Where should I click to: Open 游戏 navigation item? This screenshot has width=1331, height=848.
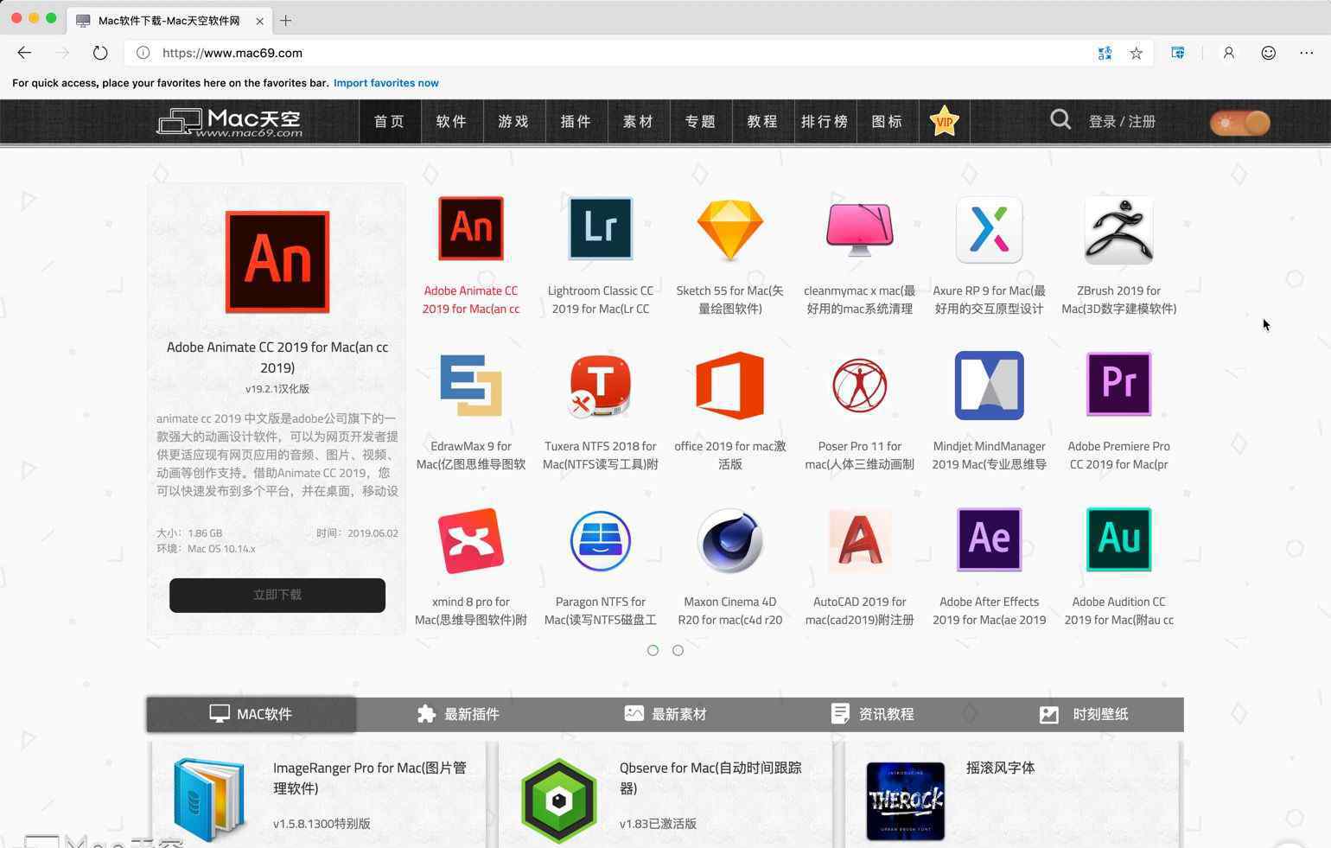(513, 121)
